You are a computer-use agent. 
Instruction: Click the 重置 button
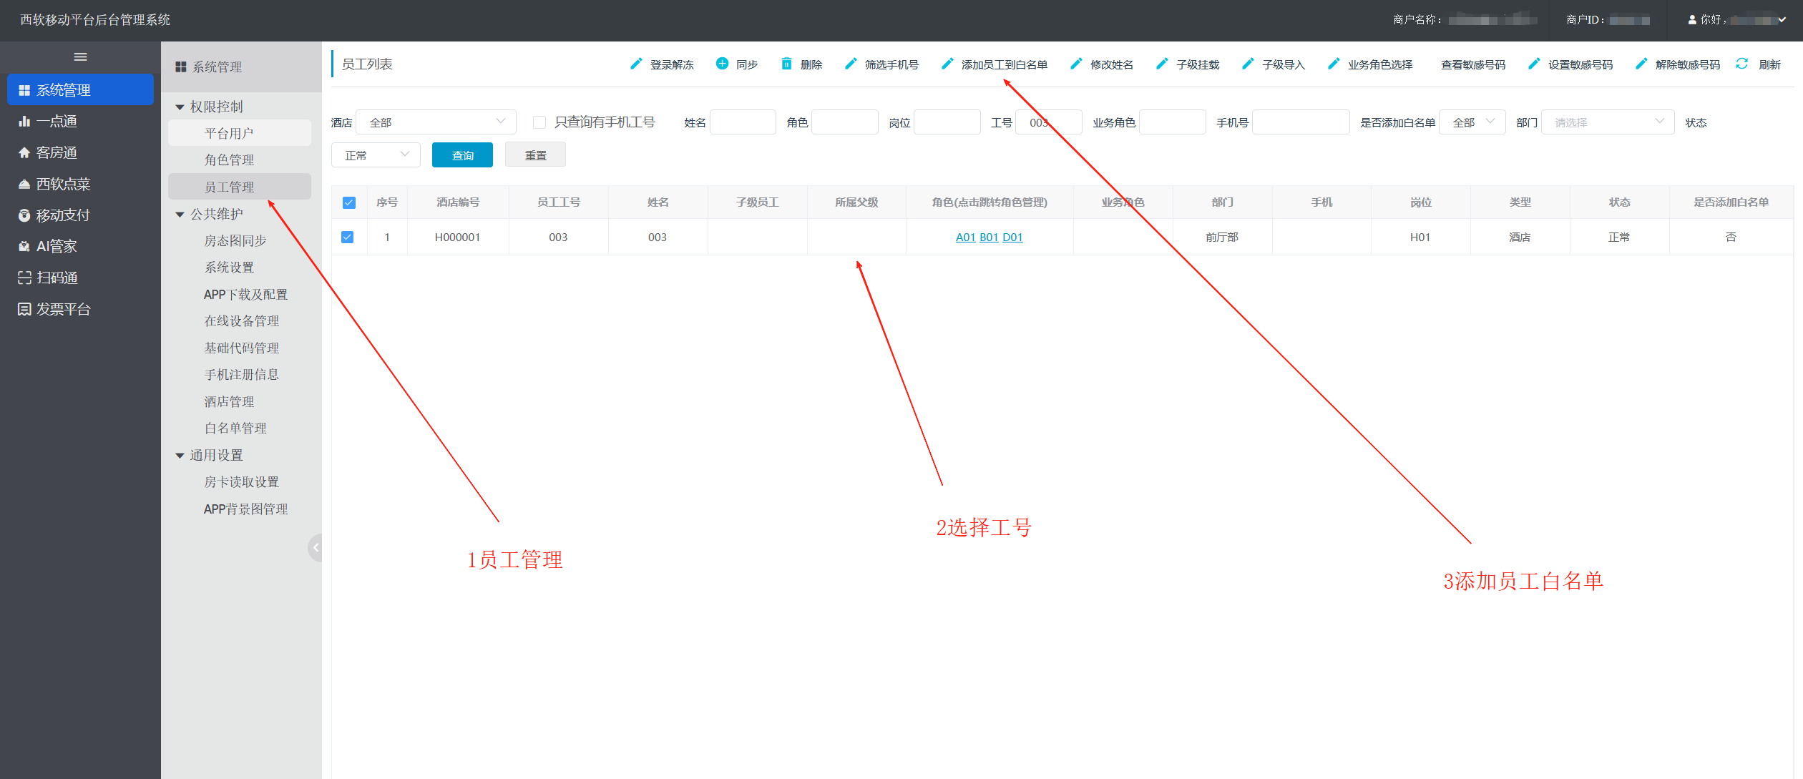[535, 155]
